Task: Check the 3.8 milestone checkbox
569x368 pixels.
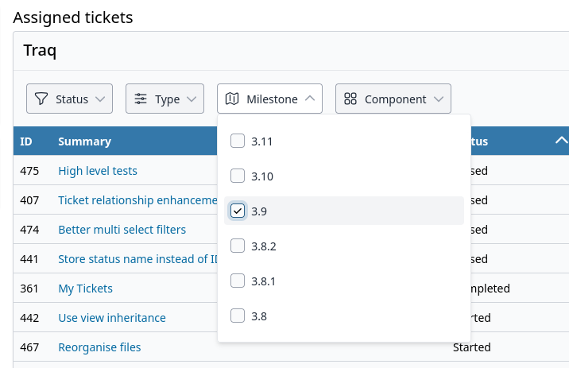Action: click(238, 316)
